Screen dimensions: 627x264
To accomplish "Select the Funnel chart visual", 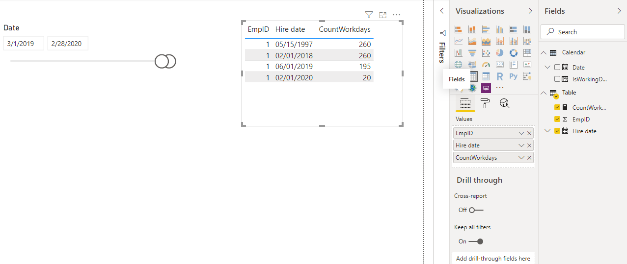I will [472, 53].
